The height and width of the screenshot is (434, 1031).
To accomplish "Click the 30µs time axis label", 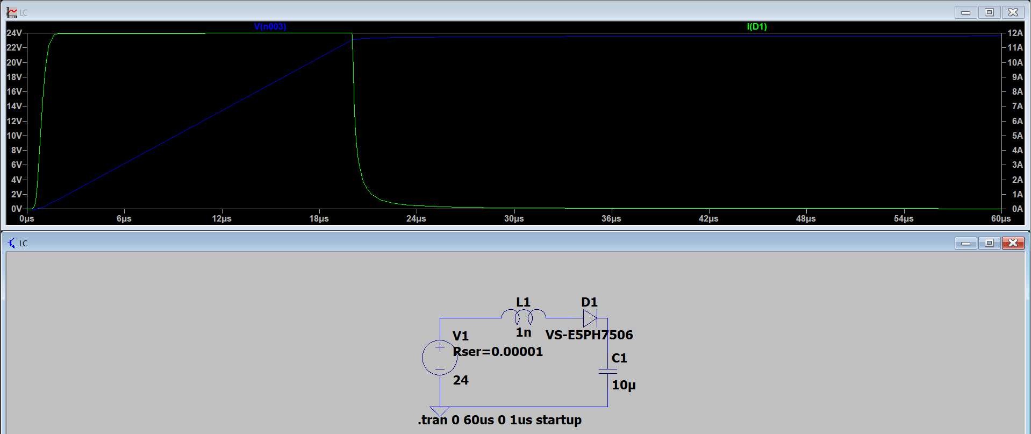I will pyautogui.click(x=514, y=219).
